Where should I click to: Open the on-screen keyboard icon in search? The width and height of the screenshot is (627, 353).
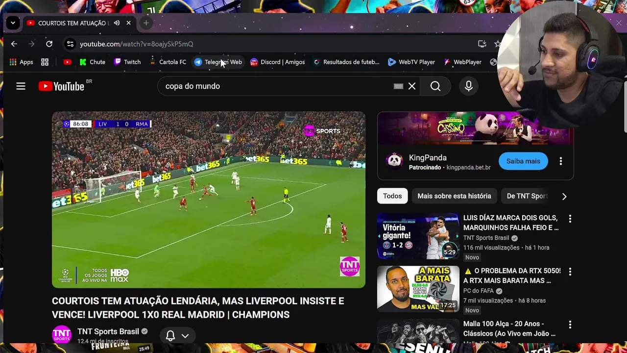(398, 86)
